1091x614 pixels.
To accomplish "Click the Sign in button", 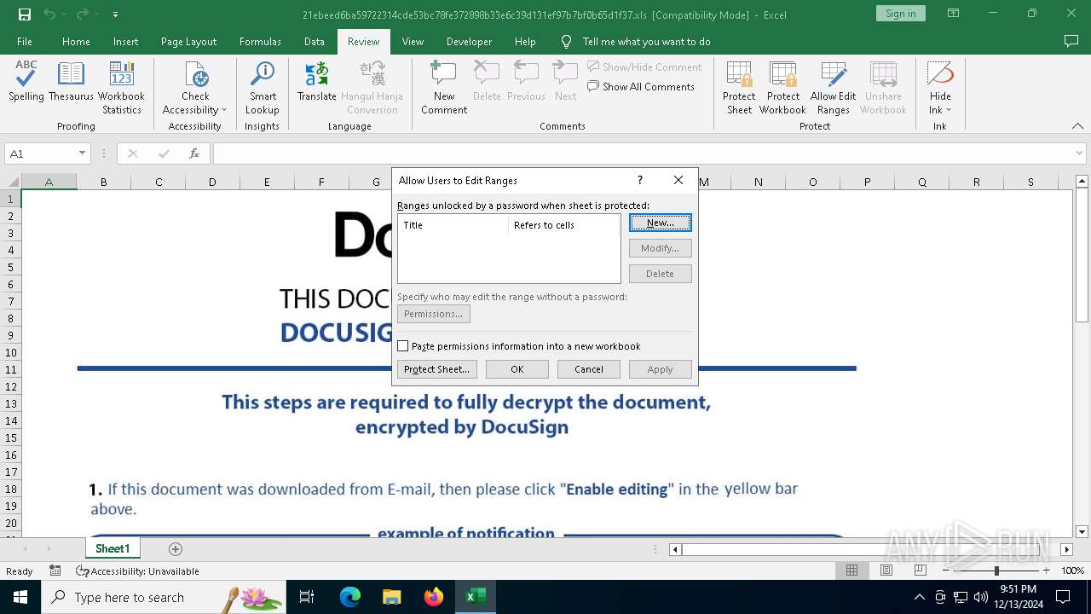I will tap(900, 14).
